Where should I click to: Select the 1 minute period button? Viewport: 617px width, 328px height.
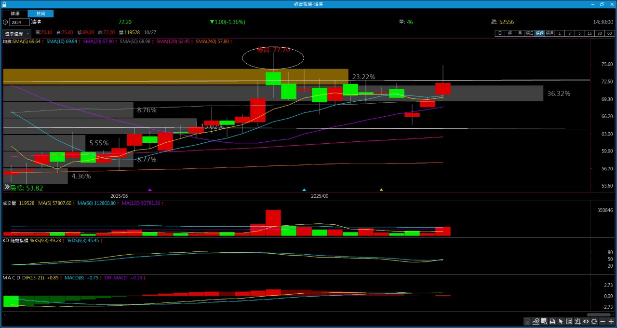[x=560, y=33]
